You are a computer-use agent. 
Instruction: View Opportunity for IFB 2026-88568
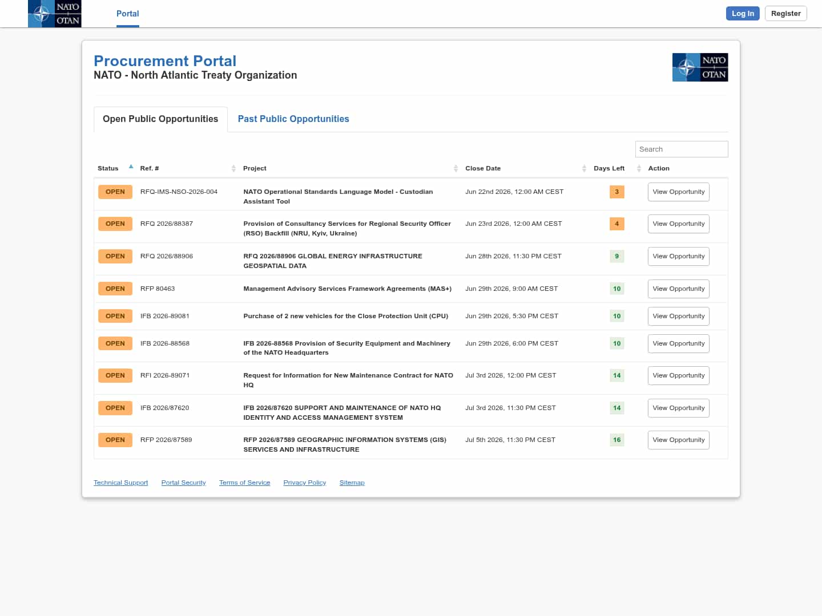tap(678, 344)
